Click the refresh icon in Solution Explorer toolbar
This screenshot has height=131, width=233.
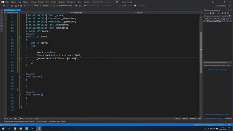click(x=225, y=13)
